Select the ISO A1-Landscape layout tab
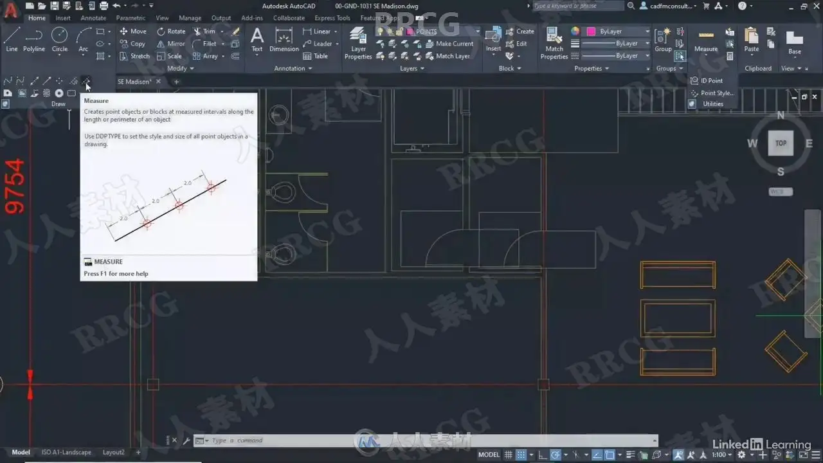 [x=66, y=452]
